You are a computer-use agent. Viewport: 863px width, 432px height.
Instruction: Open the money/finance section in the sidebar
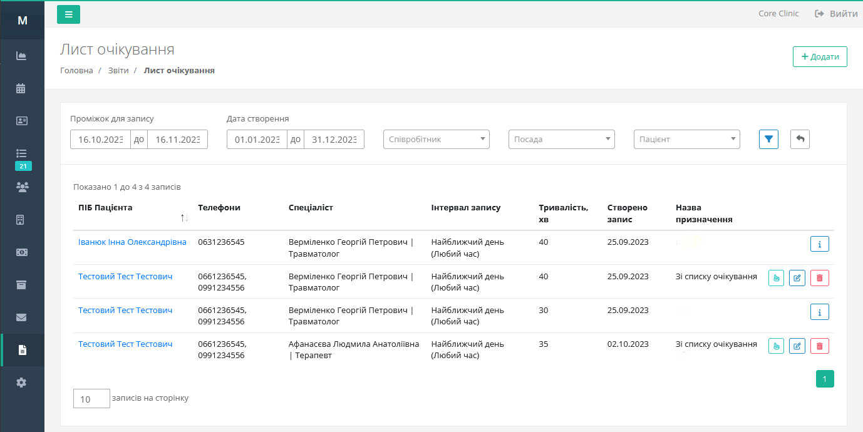[22, 252]
